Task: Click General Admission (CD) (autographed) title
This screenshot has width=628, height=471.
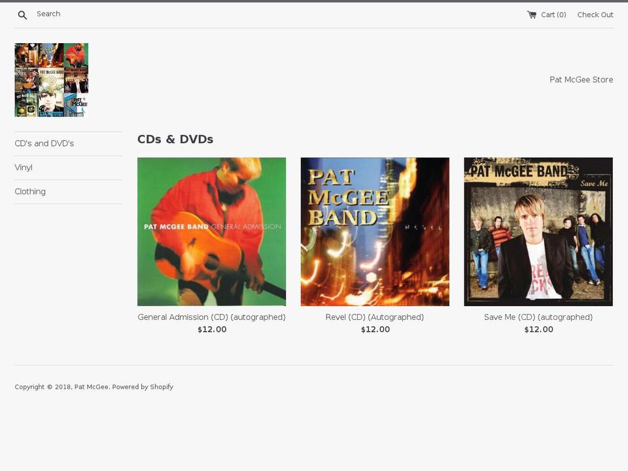Action: coord(211,317)
